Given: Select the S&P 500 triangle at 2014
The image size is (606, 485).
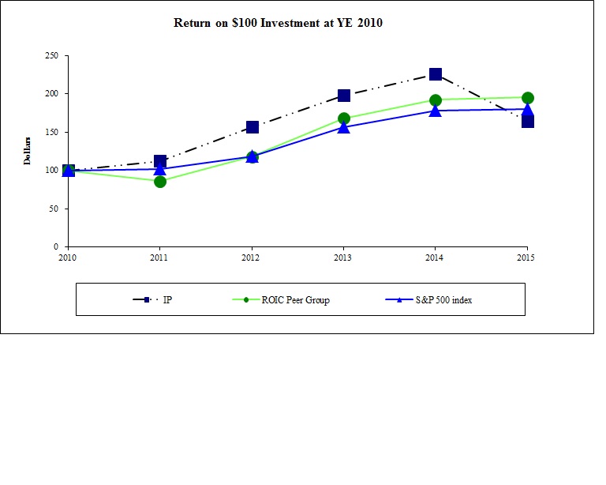Looking at the screenshot, I should 435,111.
